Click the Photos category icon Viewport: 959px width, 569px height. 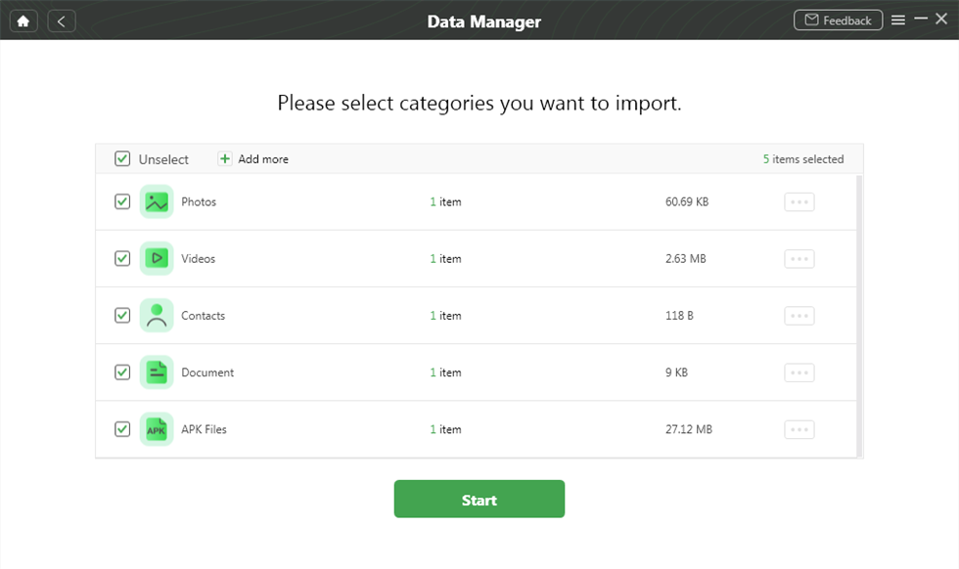tap(157, 202)
